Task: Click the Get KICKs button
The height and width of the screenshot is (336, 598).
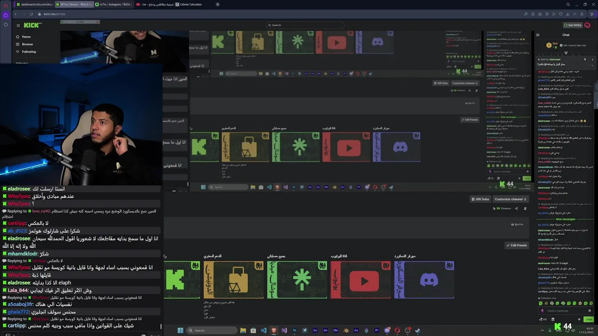Action: [573, 25]
